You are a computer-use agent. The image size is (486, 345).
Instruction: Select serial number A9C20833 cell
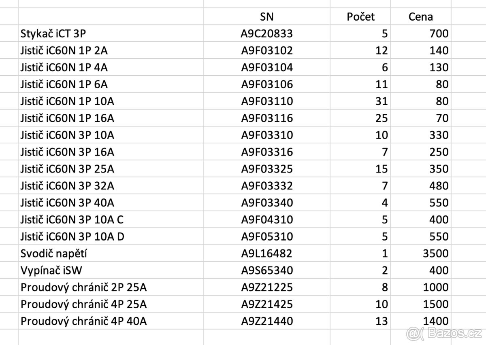(x=266, y=34)
